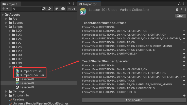Collapse the Scripts folder

coord(6,27)
